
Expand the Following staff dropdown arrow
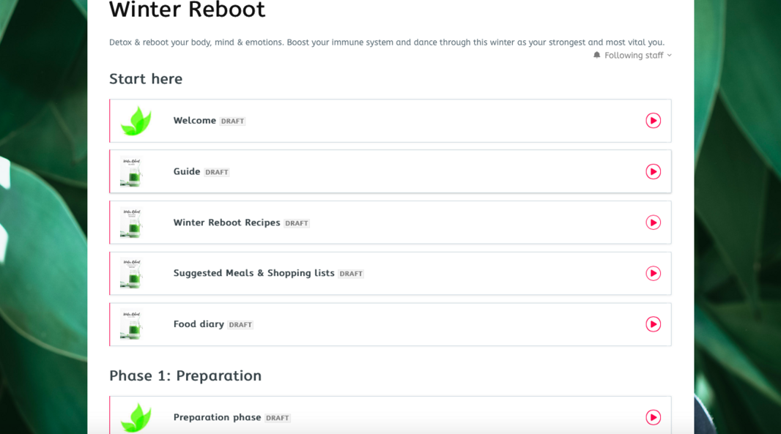click(669, 56)
